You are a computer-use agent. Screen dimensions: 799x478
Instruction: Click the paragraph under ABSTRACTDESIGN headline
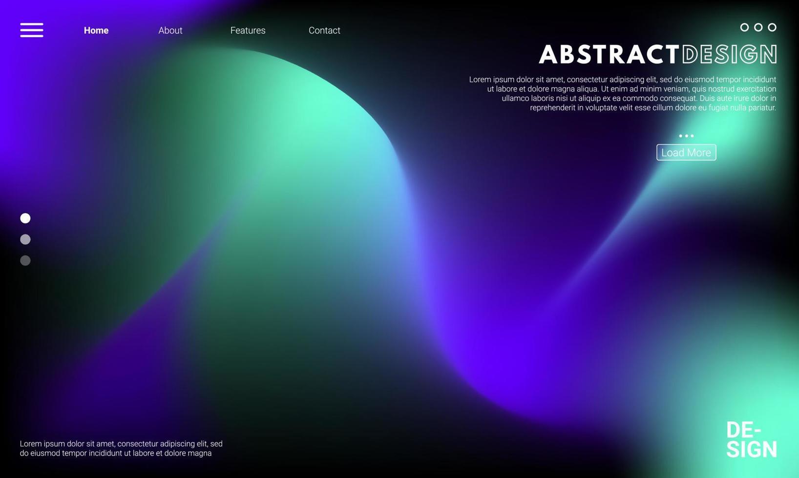point(623,94)
